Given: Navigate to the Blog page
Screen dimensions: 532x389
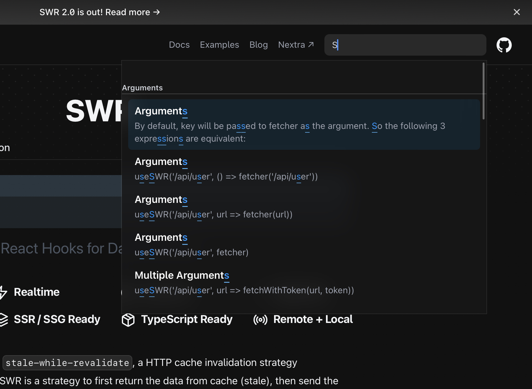Looking at the screenshot, I should click(x=258, y=45).
